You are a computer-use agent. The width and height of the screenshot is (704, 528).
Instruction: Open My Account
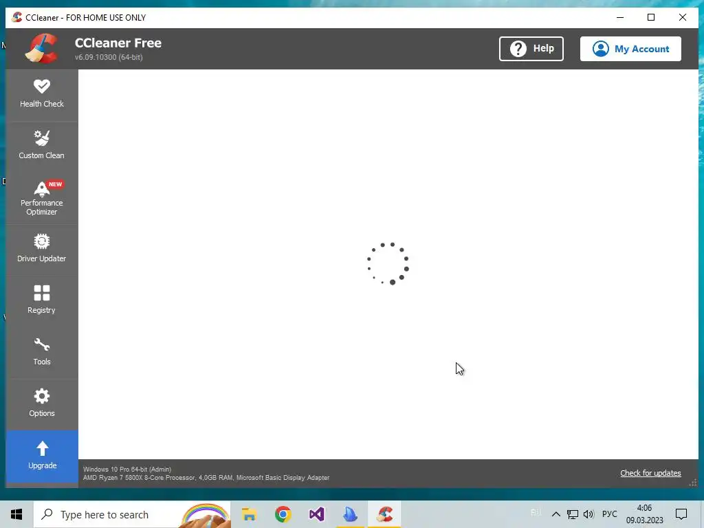coord(630,49)
